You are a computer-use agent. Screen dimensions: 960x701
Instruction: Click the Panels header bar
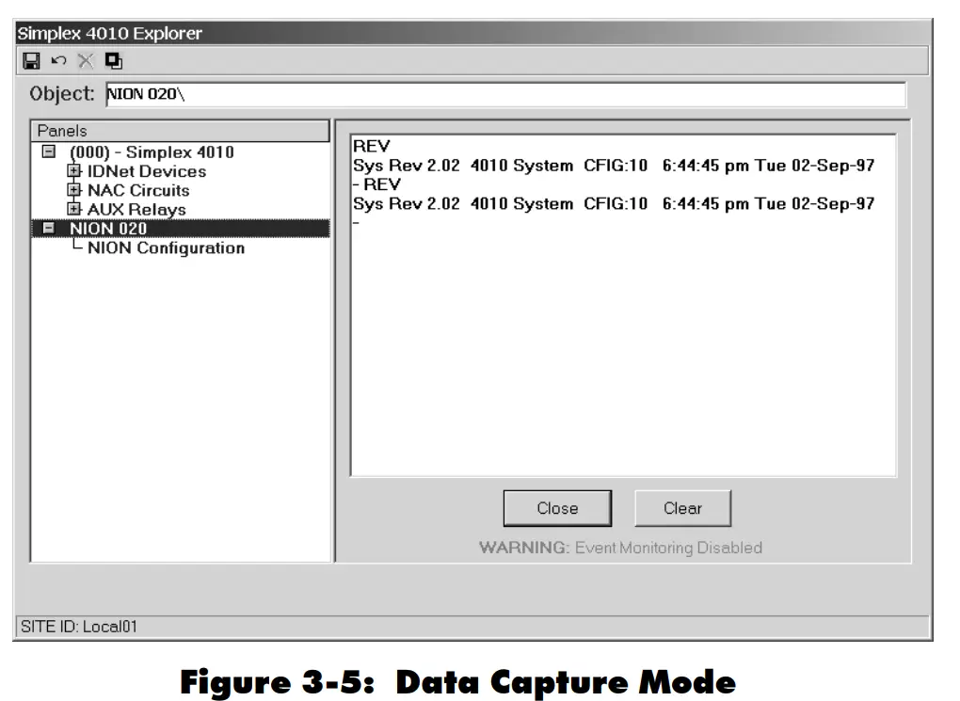[180, 131]
